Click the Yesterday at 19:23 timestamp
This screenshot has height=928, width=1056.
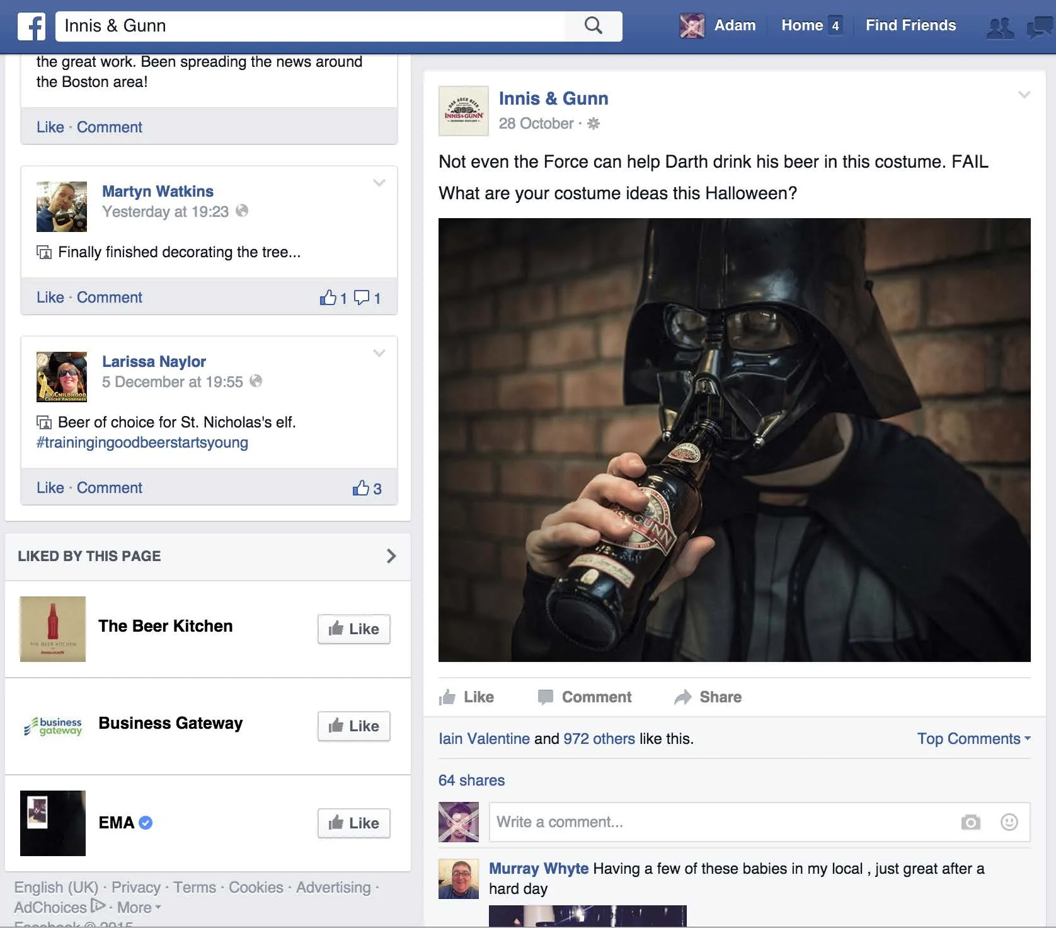tap(165, 212)
